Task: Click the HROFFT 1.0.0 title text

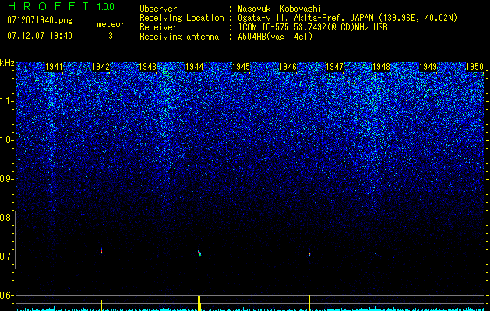Action: (62, 6)
